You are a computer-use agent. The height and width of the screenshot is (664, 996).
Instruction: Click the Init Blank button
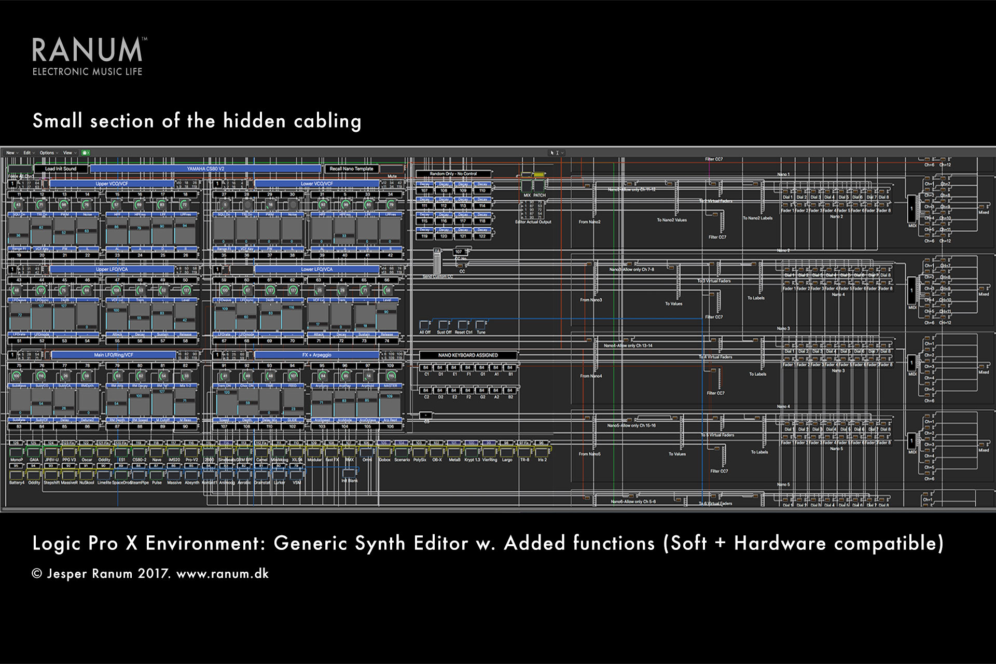(x=350, y=473)
